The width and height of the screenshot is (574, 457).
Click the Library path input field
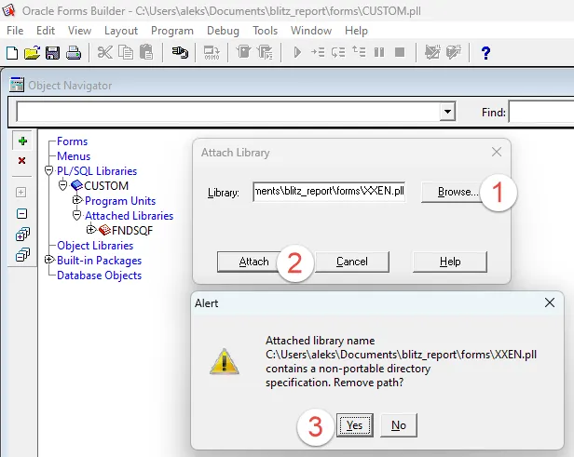click(329, 191)
